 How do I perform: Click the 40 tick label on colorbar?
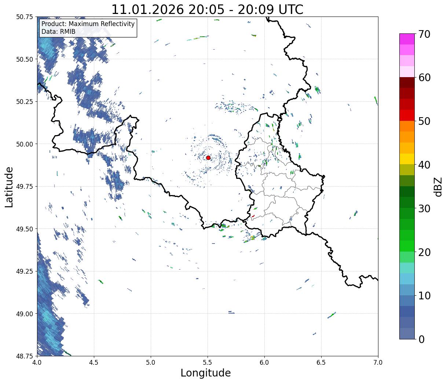coord(424,165)
